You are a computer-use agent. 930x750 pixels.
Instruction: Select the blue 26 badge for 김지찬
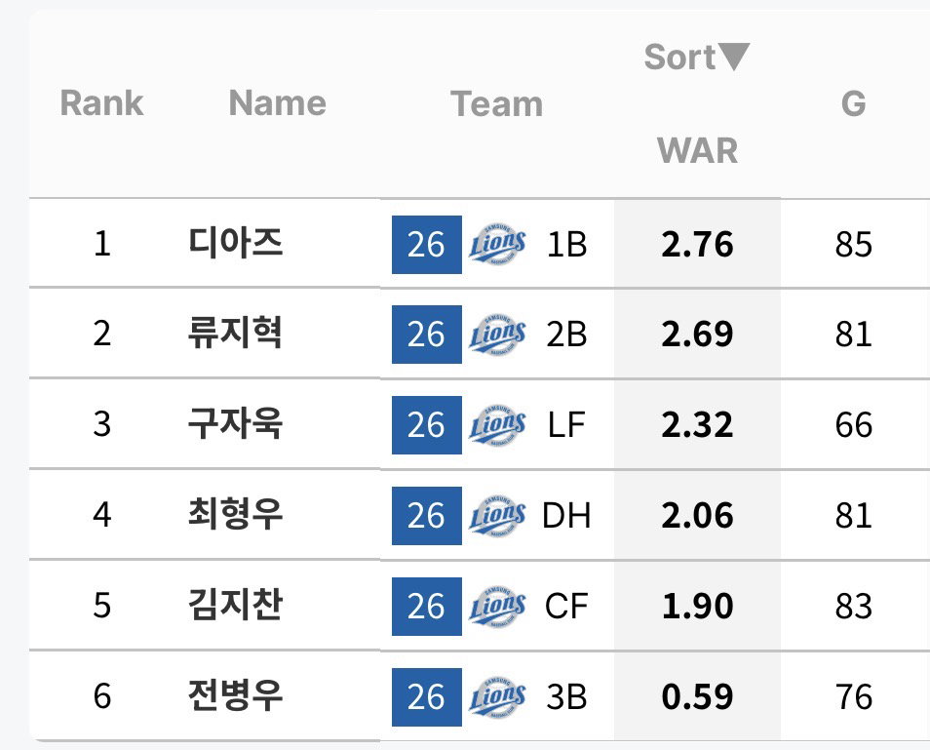pos(426,607)
